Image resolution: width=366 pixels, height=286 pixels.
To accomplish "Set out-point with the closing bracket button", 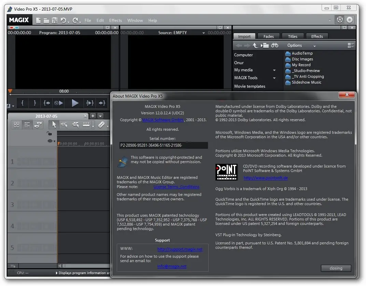I will 34,103.
